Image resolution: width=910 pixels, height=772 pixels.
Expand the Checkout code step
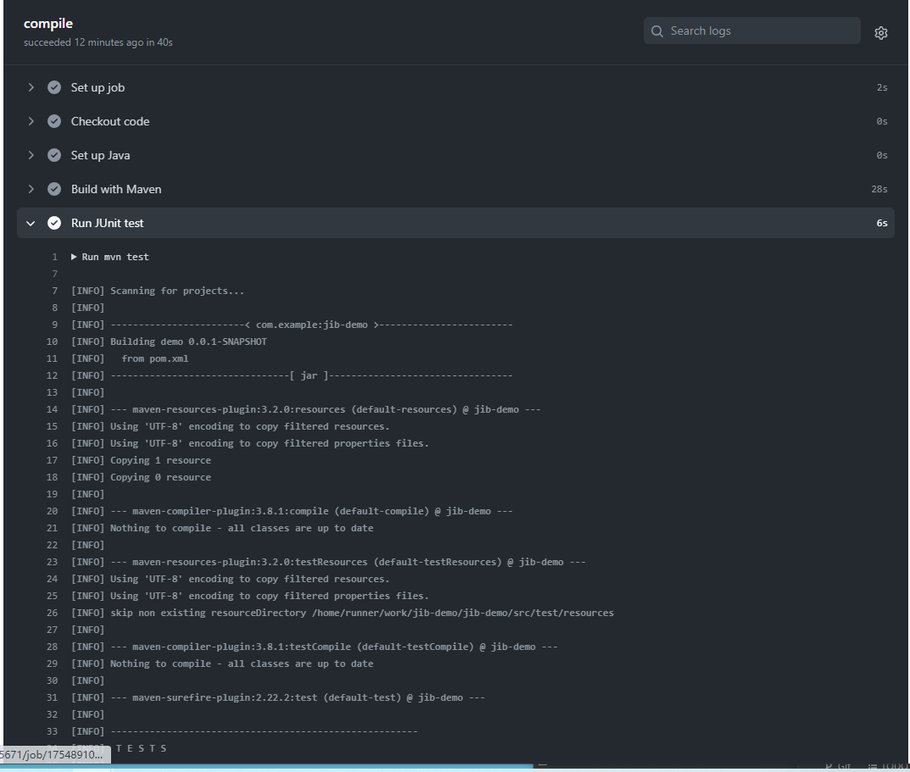pyautogui.click(x=31, y=121)
